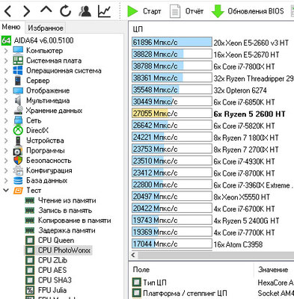The width and height of the screenshot is (294, 299).
Task: Click the Обновления BIOS green arrow icon
Action: point(218,11)
